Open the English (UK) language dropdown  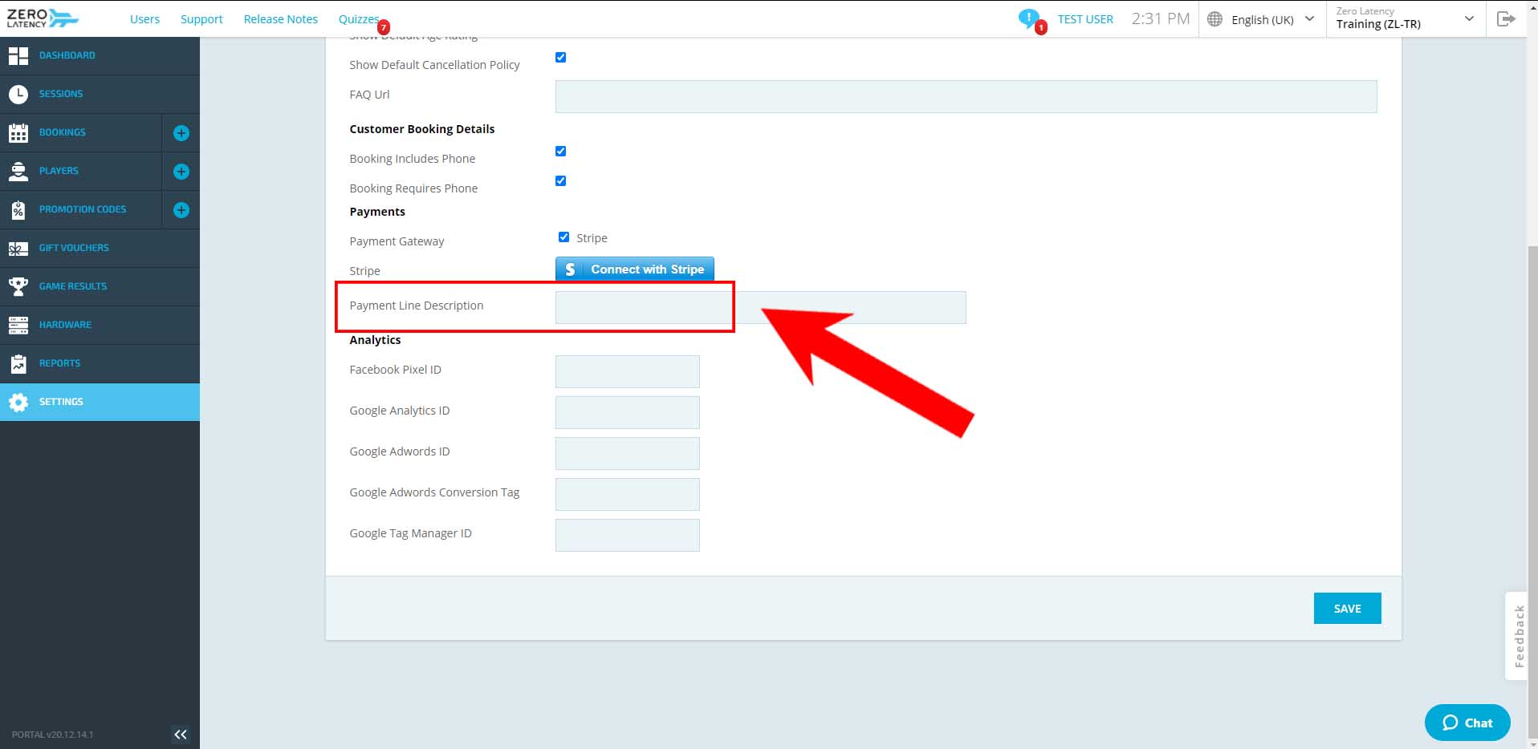coord(1261,19)
